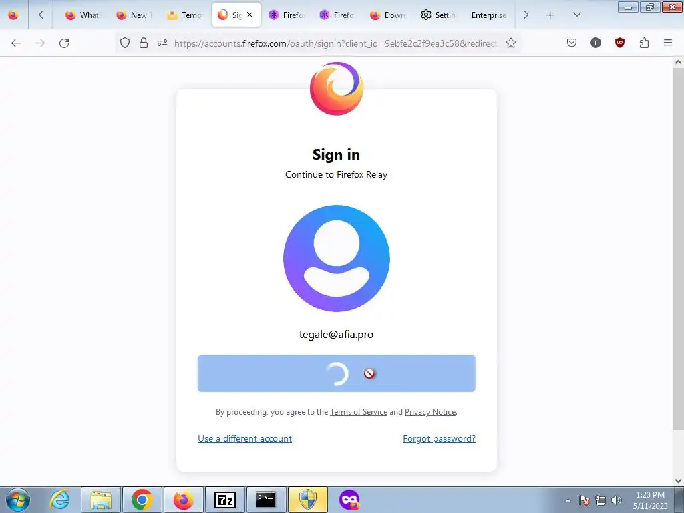The width and height of the screenshot is (684, 513).
Task: Choose Use a different account
Action: point(244,438)
